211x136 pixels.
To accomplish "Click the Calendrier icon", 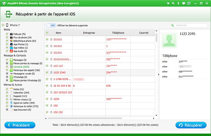I will pyautogui.click(x=11, y=92).
